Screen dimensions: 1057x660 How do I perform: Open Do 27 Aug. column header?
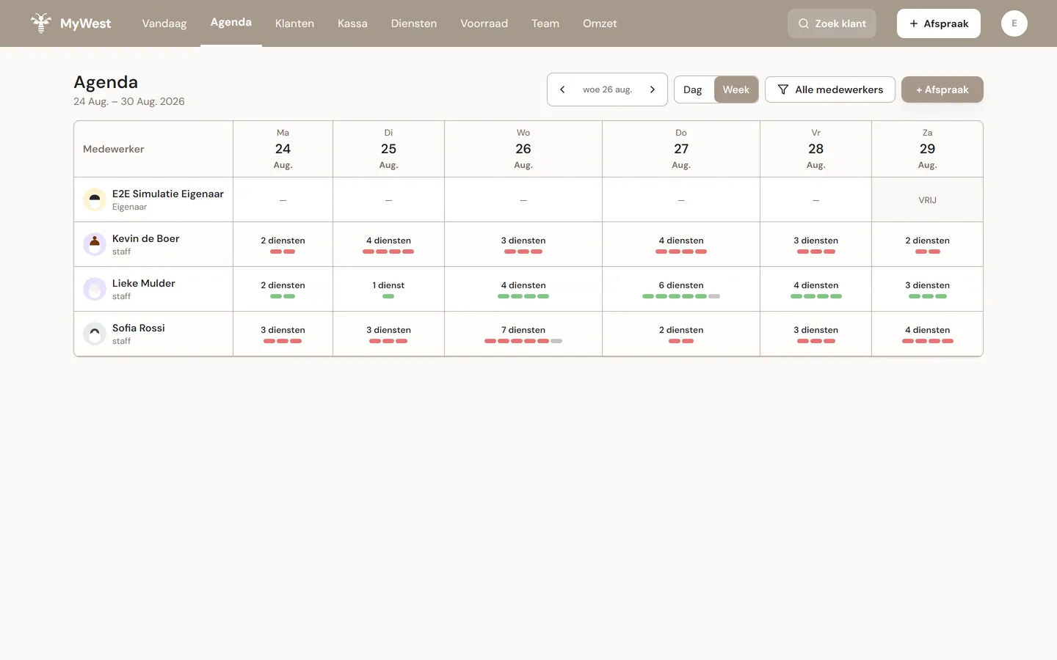pos(681,149)
